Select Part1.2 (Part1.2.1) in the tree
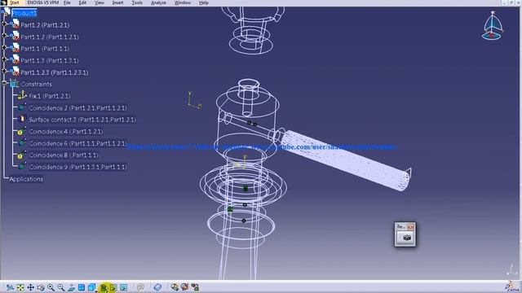This screenshot has width=522, height=293. coord(45,25)
